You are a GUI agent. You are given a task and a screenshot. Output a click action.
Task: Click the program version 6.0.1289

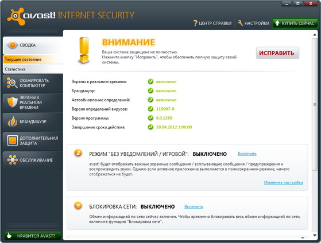point(164,118)
